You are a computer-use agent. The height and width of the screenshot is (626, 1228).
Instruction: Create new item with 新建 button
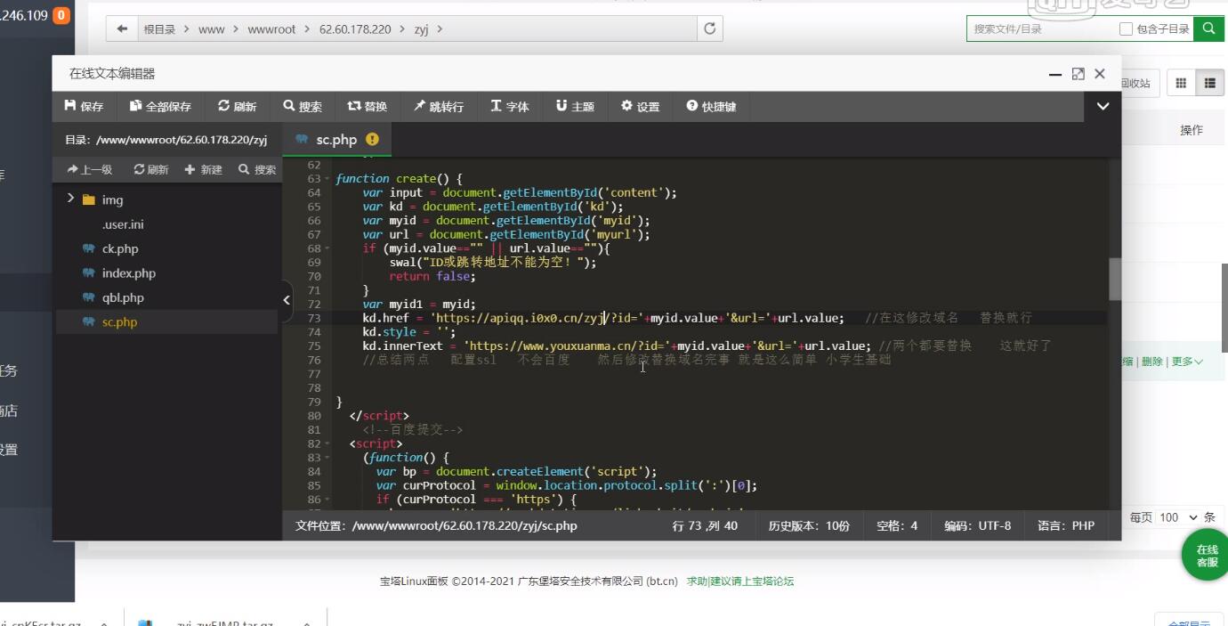(x=204, y=169)
